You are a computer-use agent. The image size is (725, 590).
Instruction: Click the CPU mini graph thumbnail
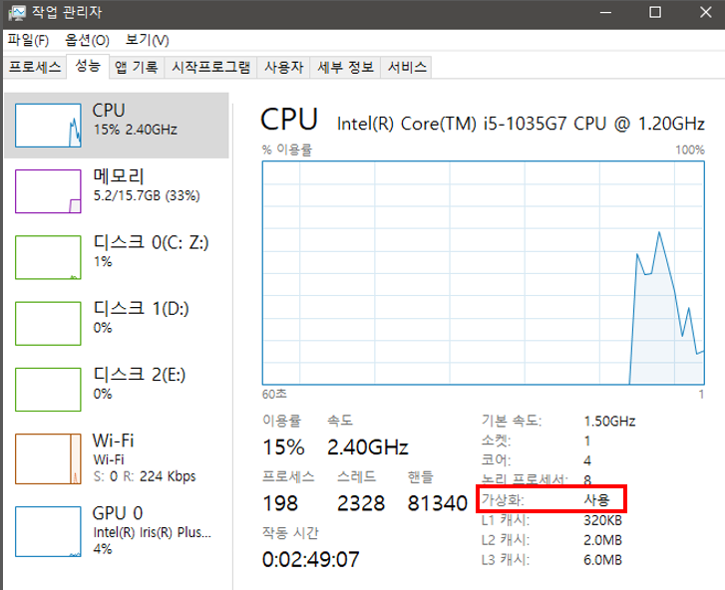pyautogui.click(x=48, y=126)
